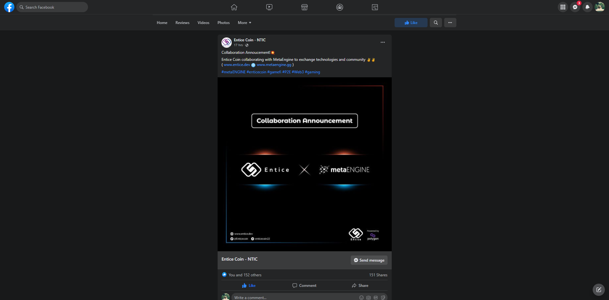Open page options ellipsis button

click(450, 23)
